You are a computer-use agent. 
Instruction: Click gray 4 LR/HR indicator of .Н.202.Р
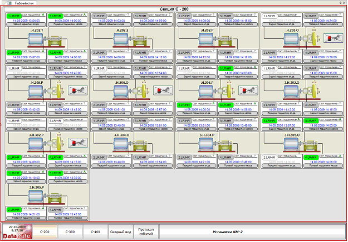(x=226, y=53)
